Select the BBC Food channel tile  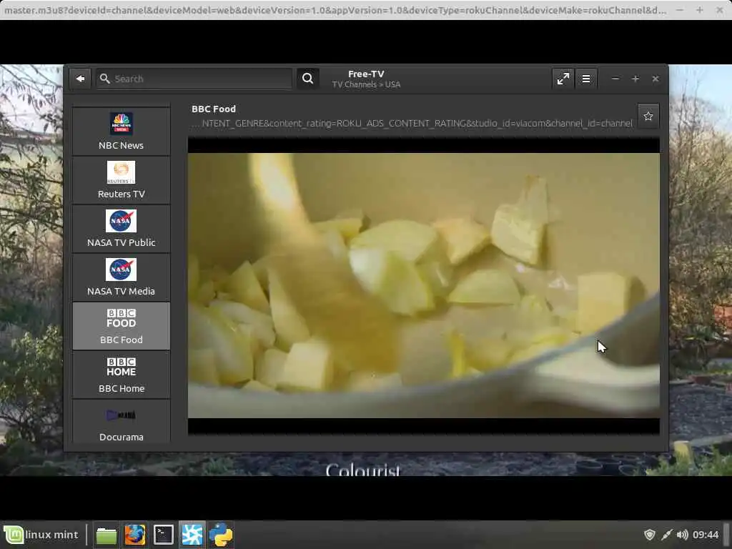coord(122,326)
